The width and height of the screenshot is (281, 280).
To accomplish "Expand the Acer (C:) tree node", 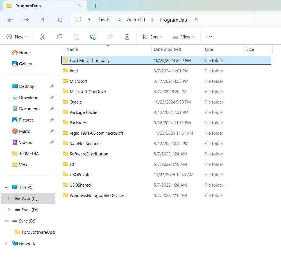I will tap(9, 198).
